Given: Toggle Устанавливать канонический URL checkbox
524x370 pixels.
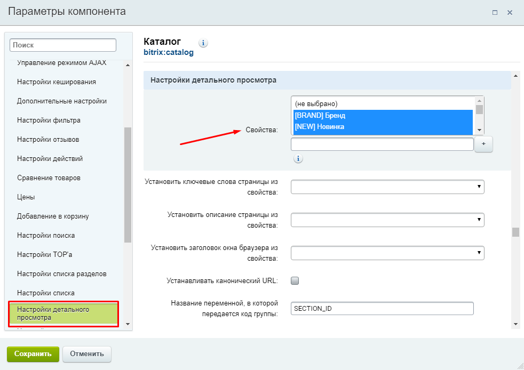Looking at the screenshot, I should [295, 280].
